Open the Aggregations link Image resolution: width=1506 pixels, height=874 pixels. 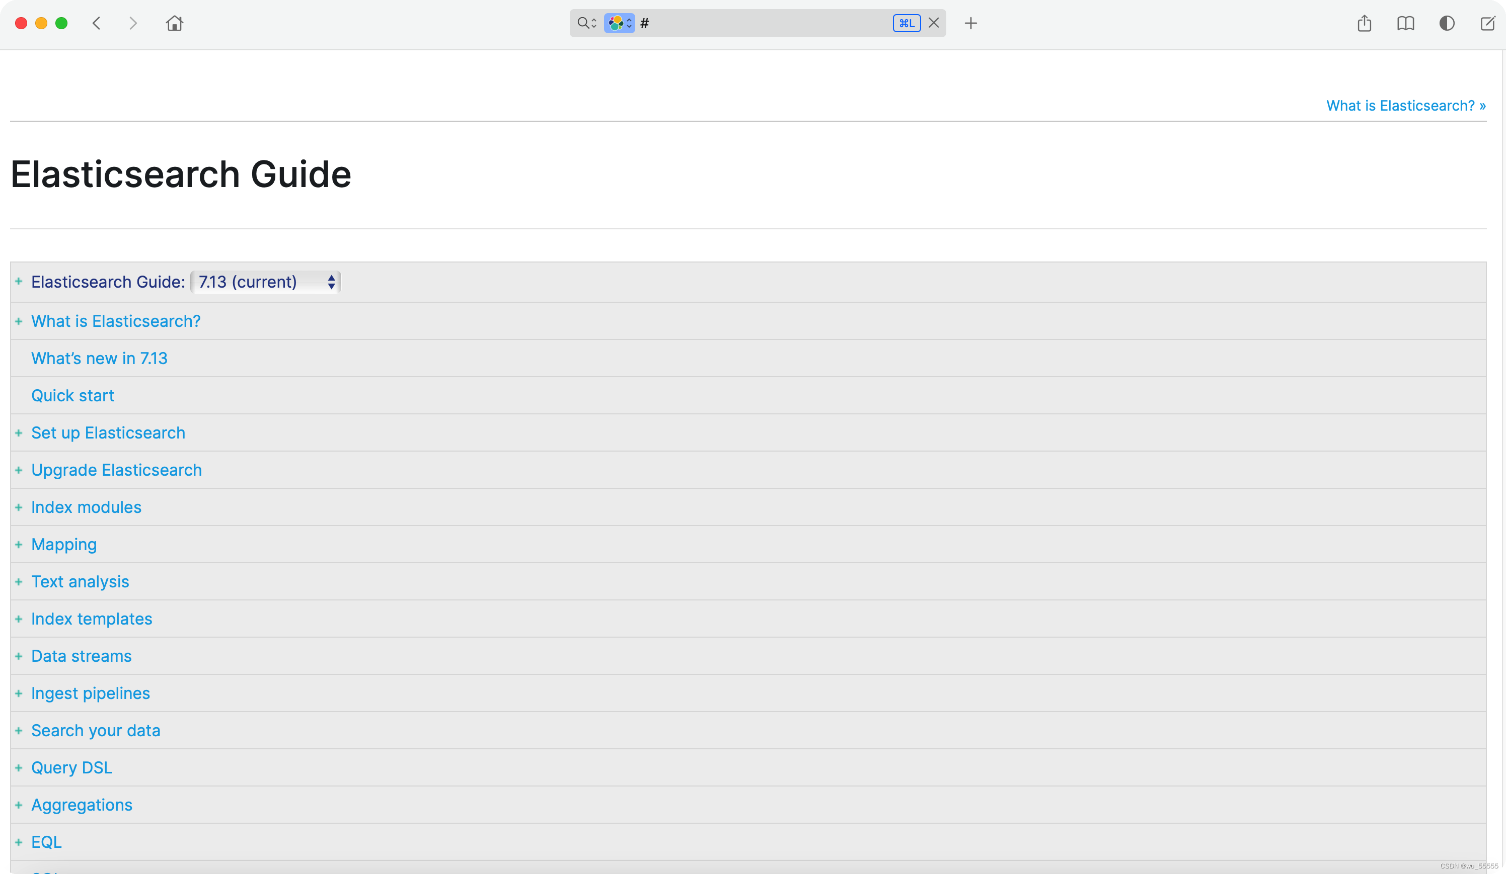tap(82, 805)
